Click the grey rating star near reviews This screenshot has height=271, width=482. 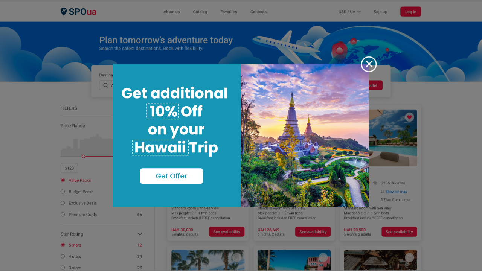coord(375,183)
